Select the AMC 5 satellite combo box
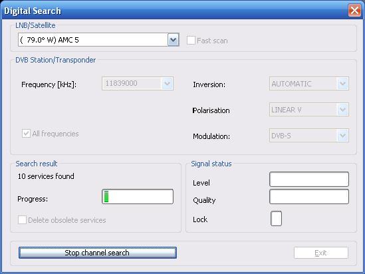The image size is (365, 274). pos(98,40)
